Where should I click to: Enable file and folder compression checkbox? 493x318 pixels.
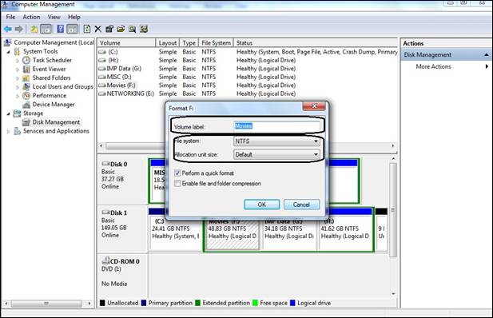pyautogui.click(x=177, y=184)
